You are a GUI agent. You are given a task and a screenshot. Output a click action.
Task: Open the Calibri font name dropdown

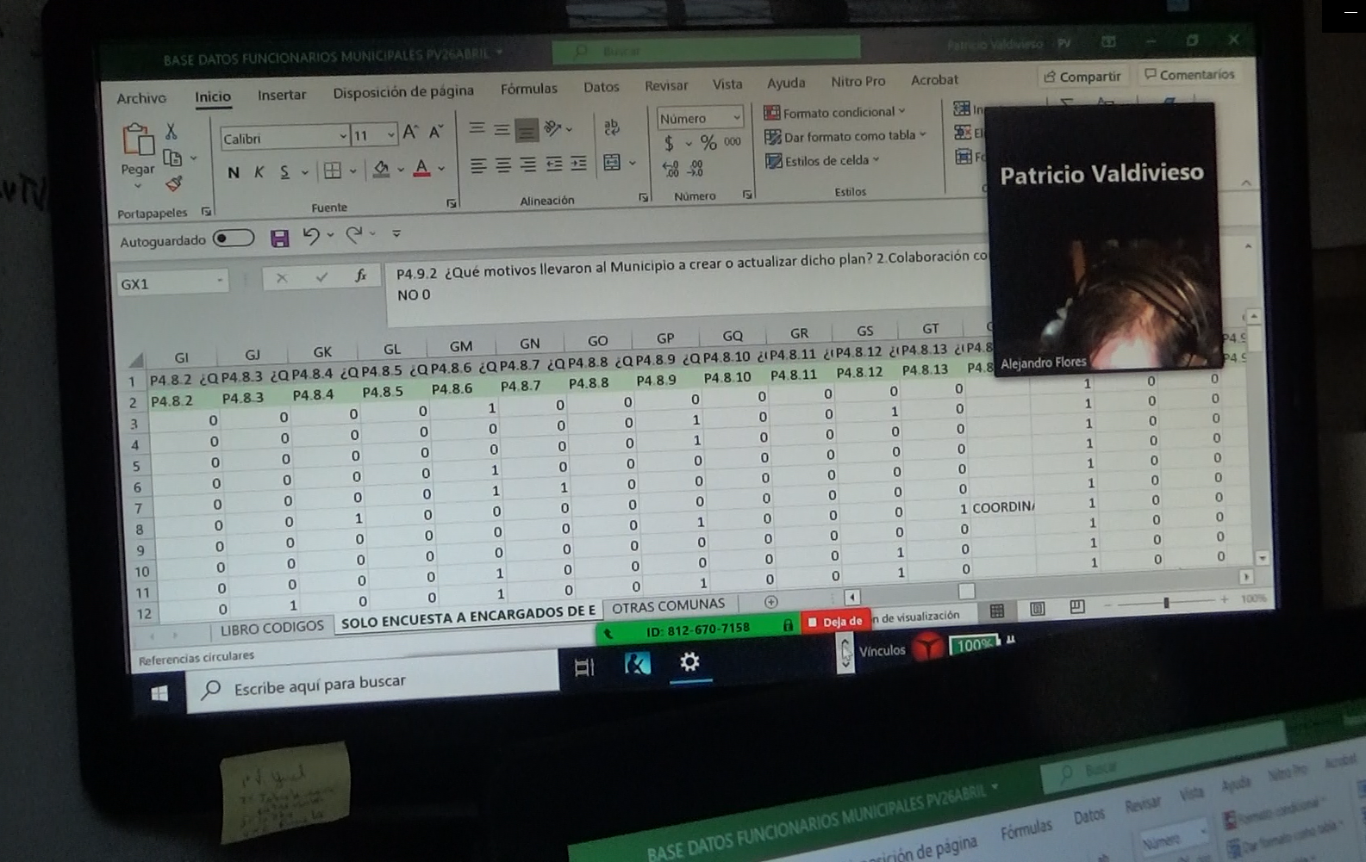click(342, 136)
